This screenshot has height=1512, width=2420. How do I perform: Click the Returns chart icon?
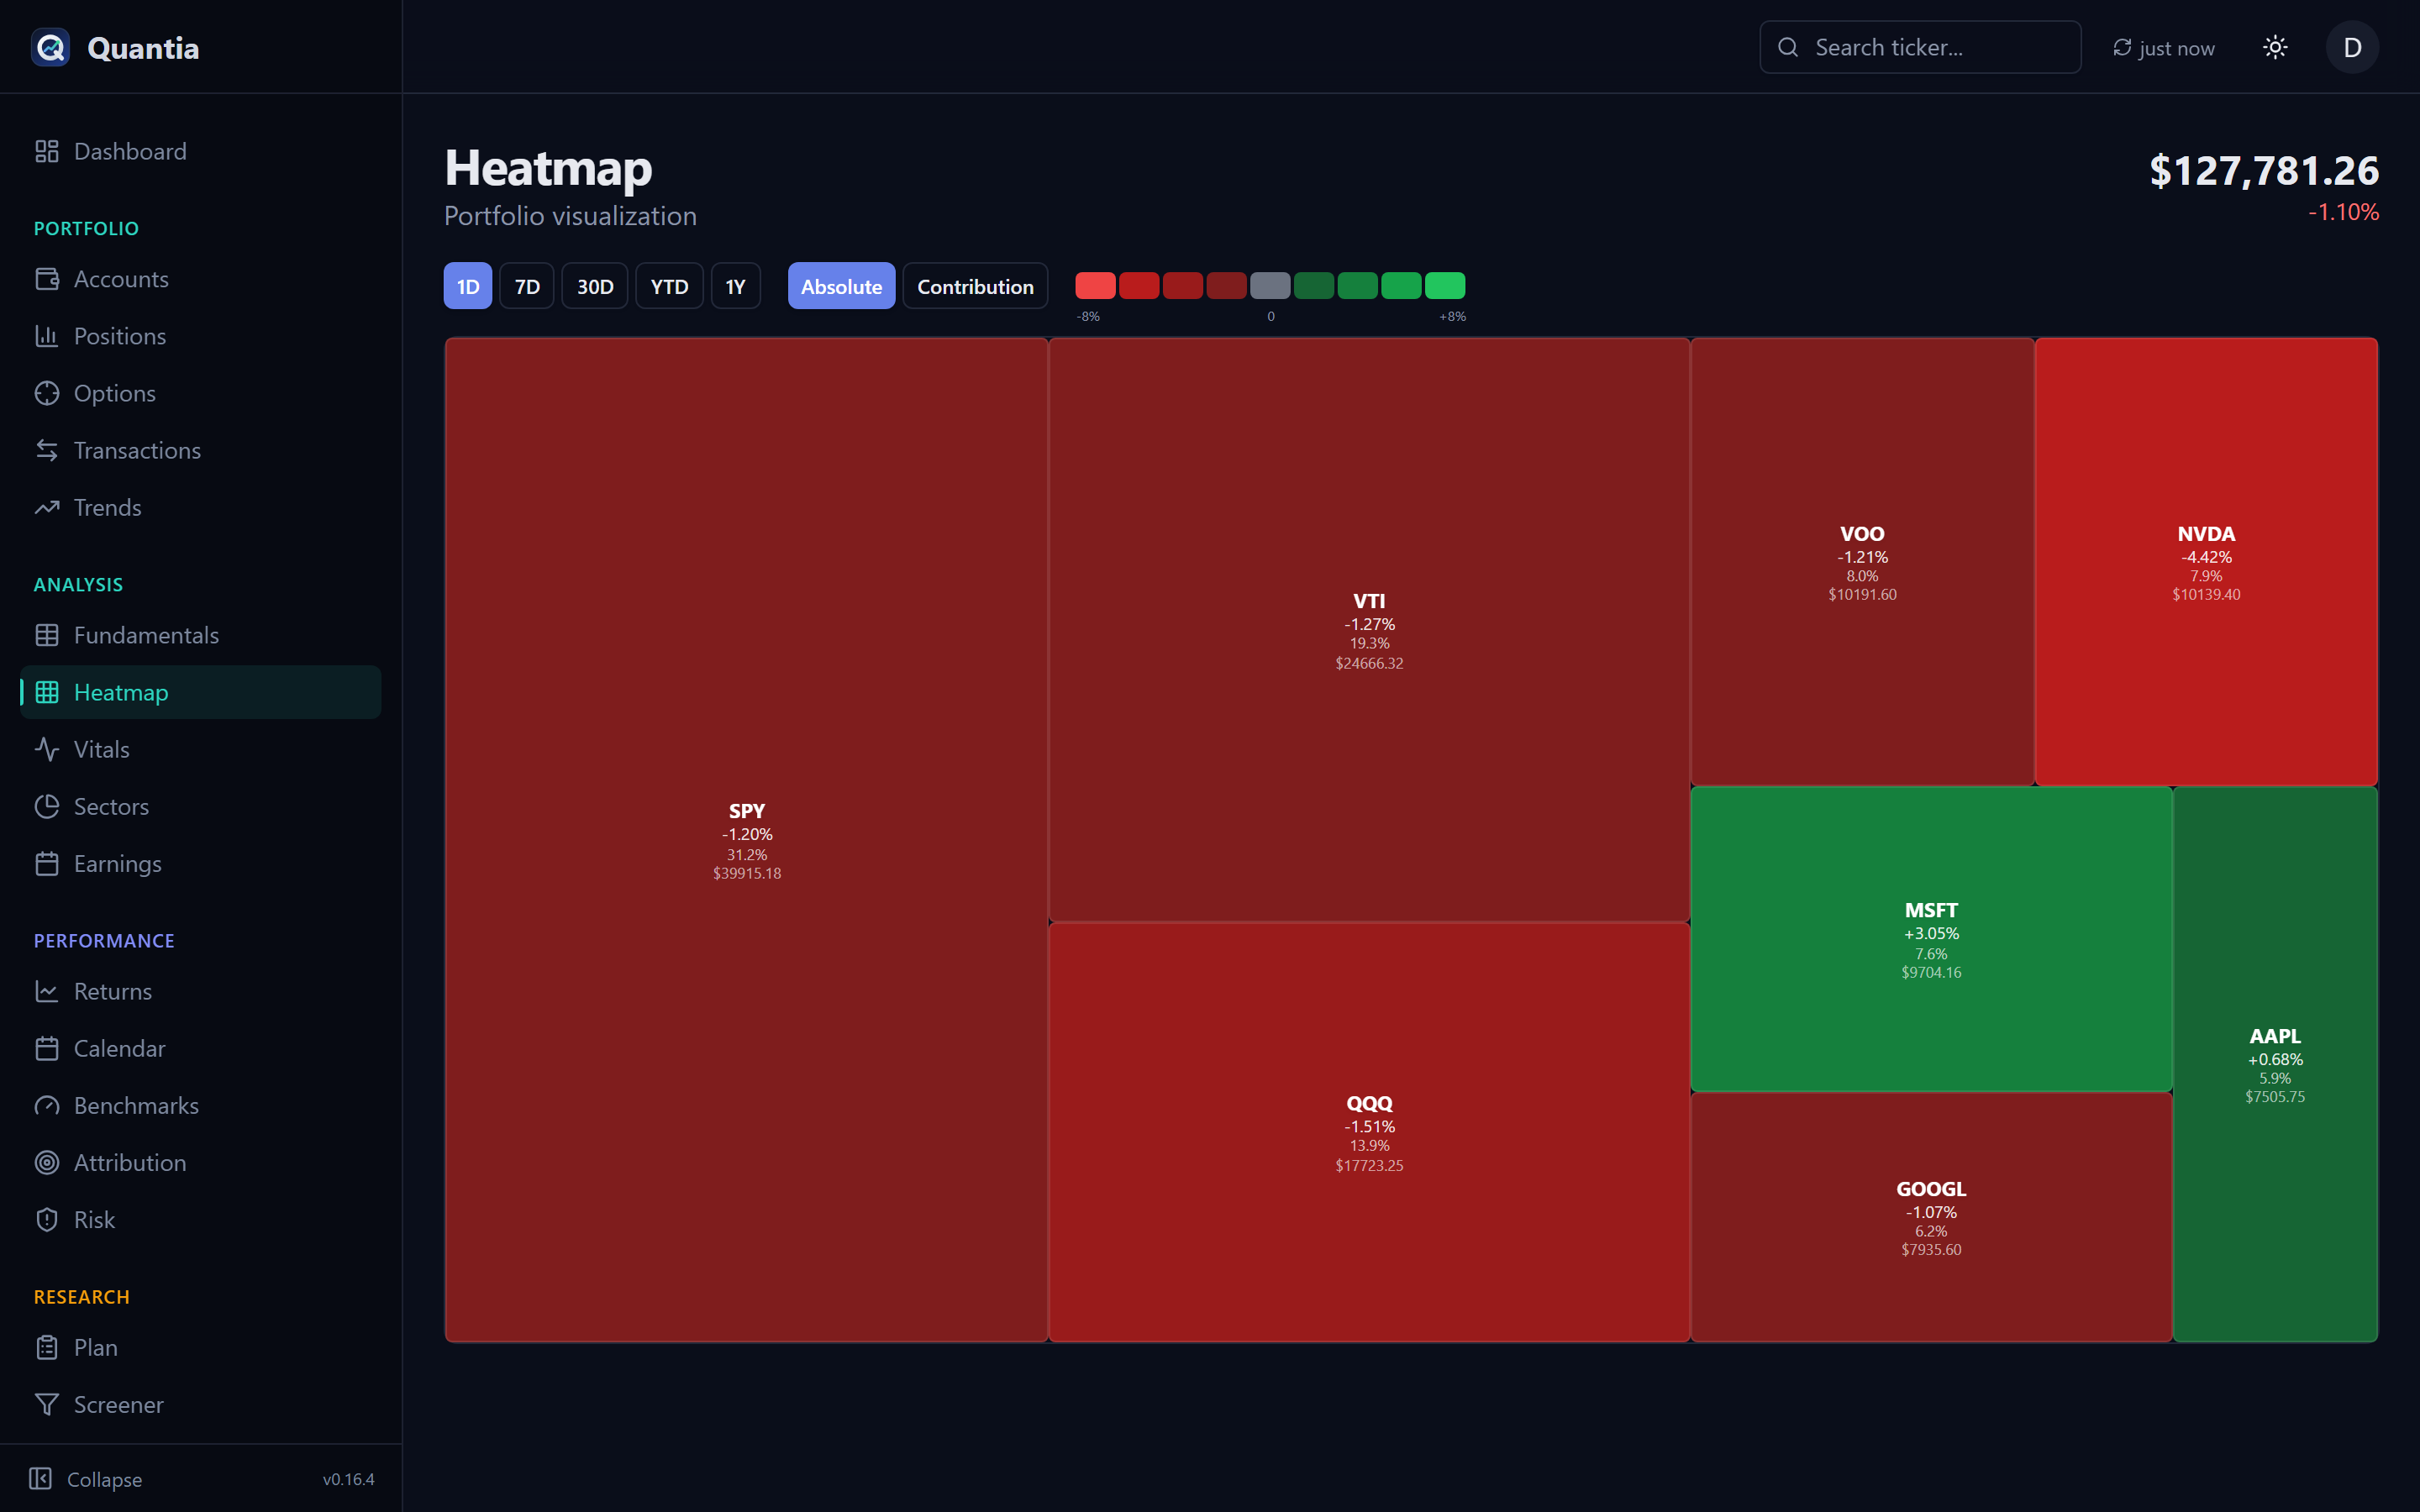tap(47, 991)
